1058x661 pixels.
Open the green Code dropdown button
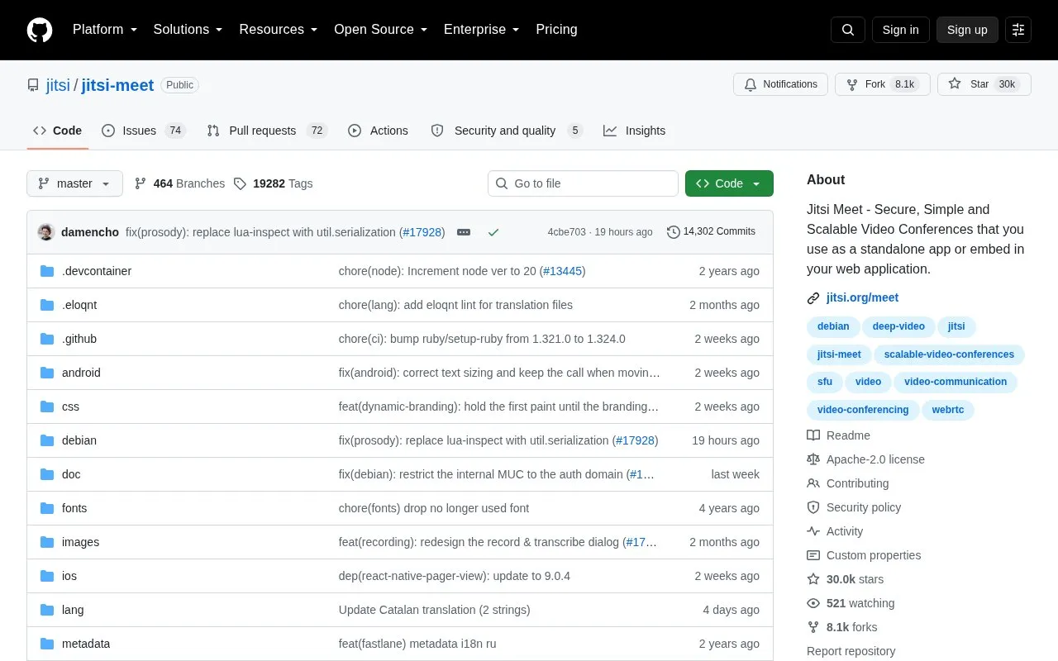tap(729, 183)
